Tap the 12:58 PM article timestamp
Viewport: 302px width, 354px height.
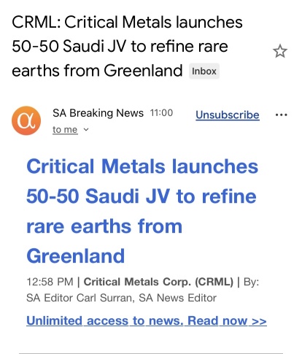[50, 282]
